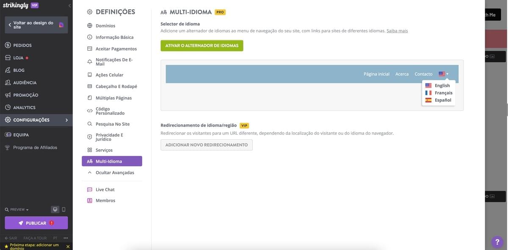Open Domínios settings
The image size is (508, 250).
click(x=105, y=26)
